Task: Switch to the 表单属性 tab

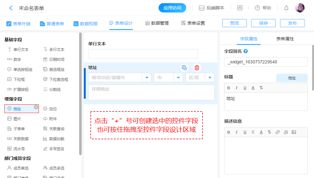Action: (285, 39)
